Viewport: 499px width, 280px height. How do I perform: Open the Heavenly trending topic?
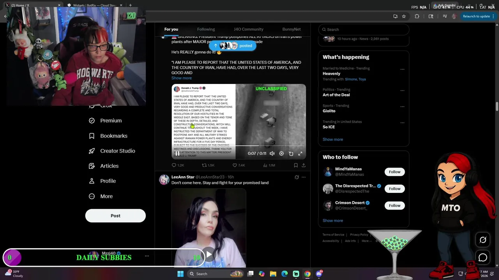331,73
